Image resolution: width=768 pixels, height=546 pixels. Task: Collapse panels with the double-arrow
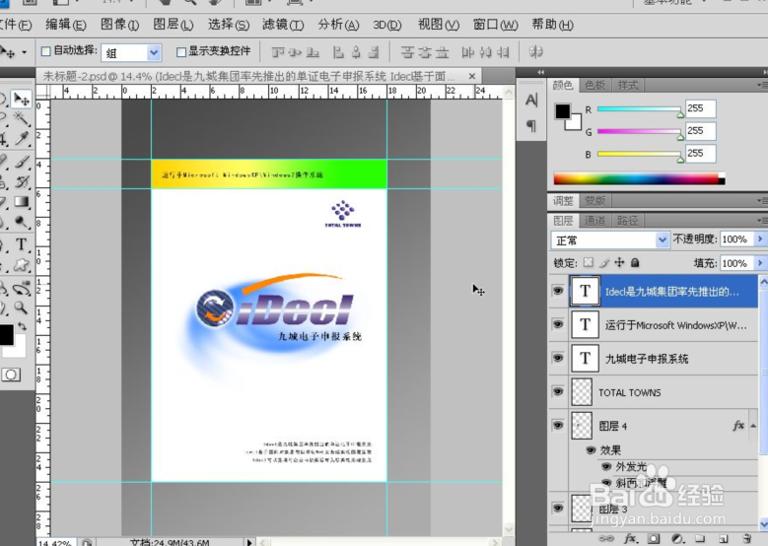click(x=540, y=73)
